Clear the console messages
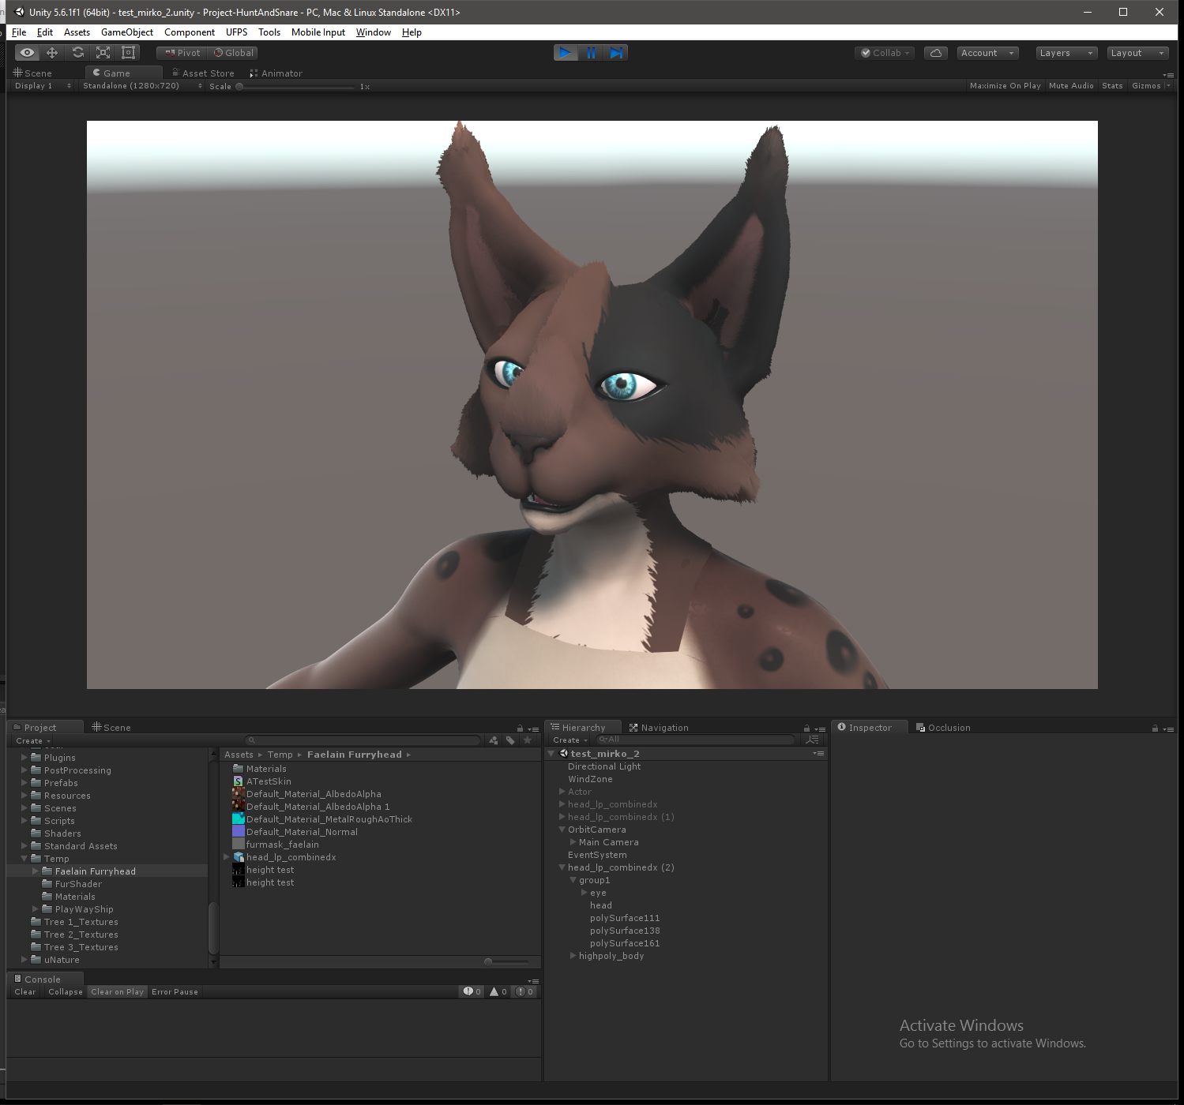Image resolution: width=1184 pixels, height=1105 pixels. click(x=25, y=992)
